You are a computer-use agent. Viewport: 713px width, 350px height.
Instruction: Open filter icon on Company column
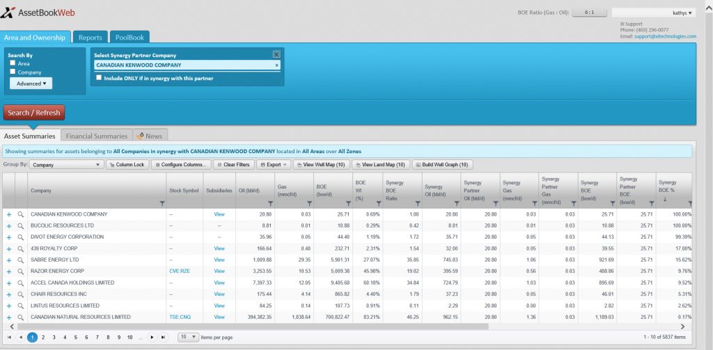point(162,204)
